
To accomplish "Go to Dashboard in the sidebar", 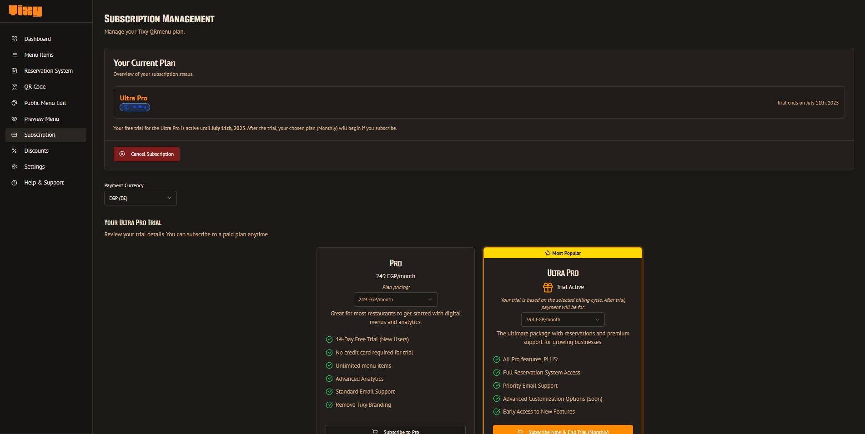I will click(x=46, y=39).
